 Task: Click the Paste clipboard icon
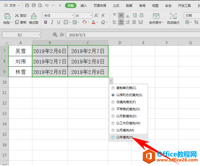point(7,16)
